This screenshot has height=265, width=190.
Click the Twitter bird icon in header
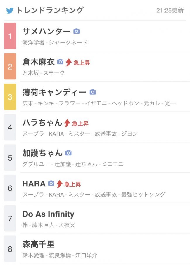10,11
